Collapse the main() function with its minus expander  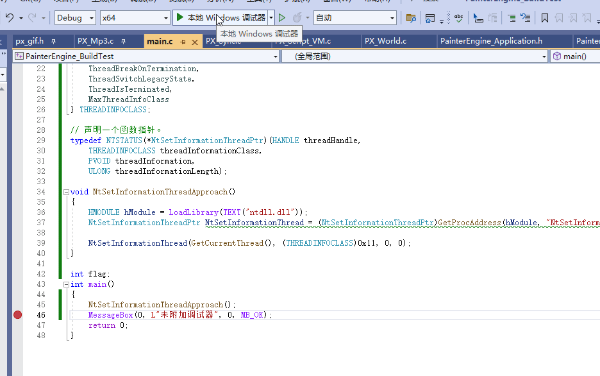pos(66,284)
